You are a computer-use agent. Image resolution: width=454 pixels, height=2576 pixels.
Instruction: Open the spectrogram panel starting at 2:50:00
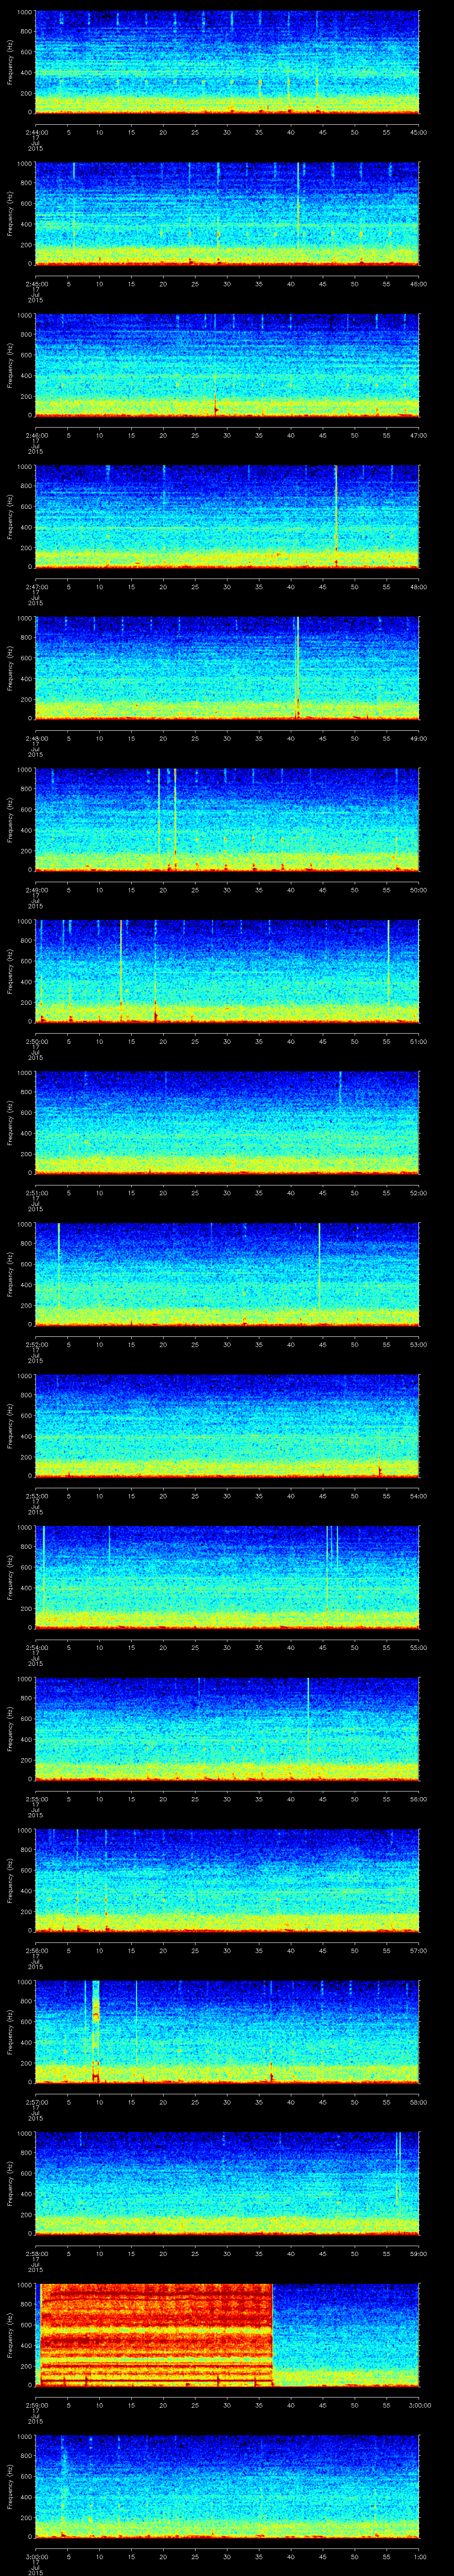click(227, 971)
